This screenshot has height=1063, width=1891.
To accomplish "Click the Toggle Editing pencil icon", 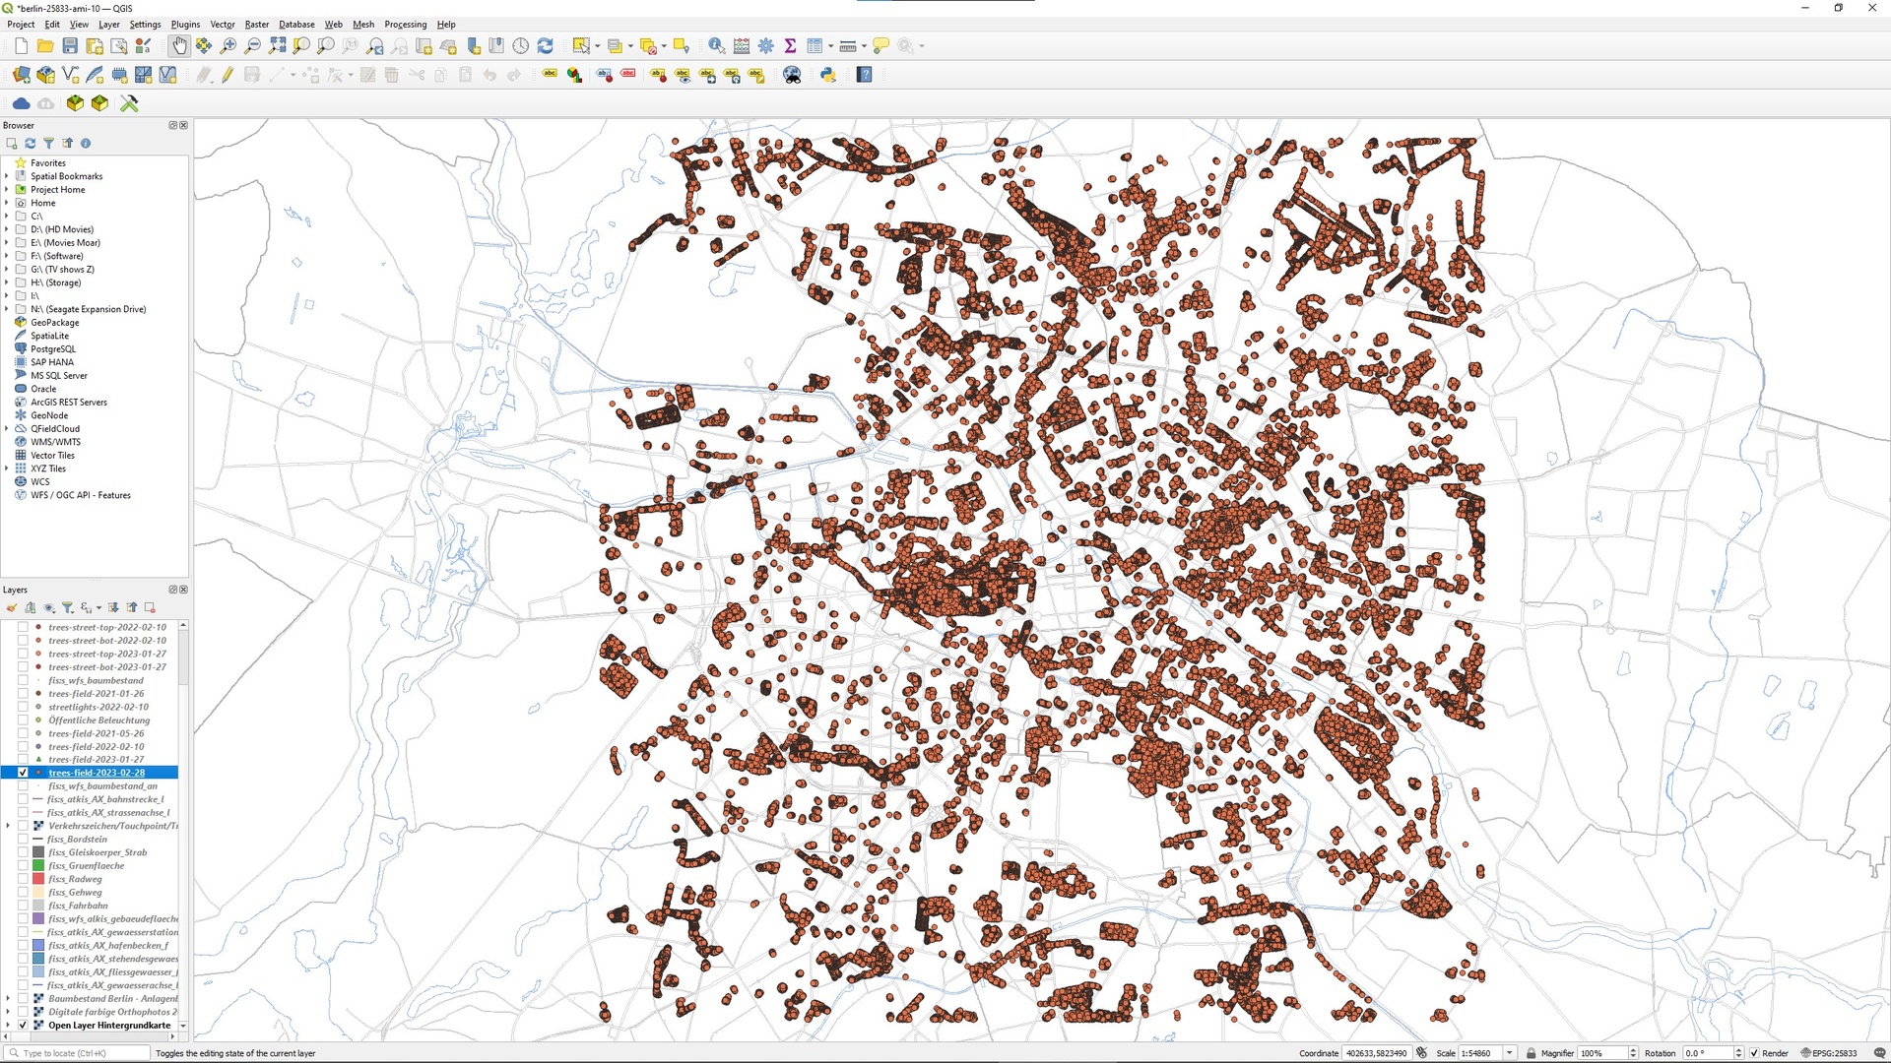I will tap(228, 75).
